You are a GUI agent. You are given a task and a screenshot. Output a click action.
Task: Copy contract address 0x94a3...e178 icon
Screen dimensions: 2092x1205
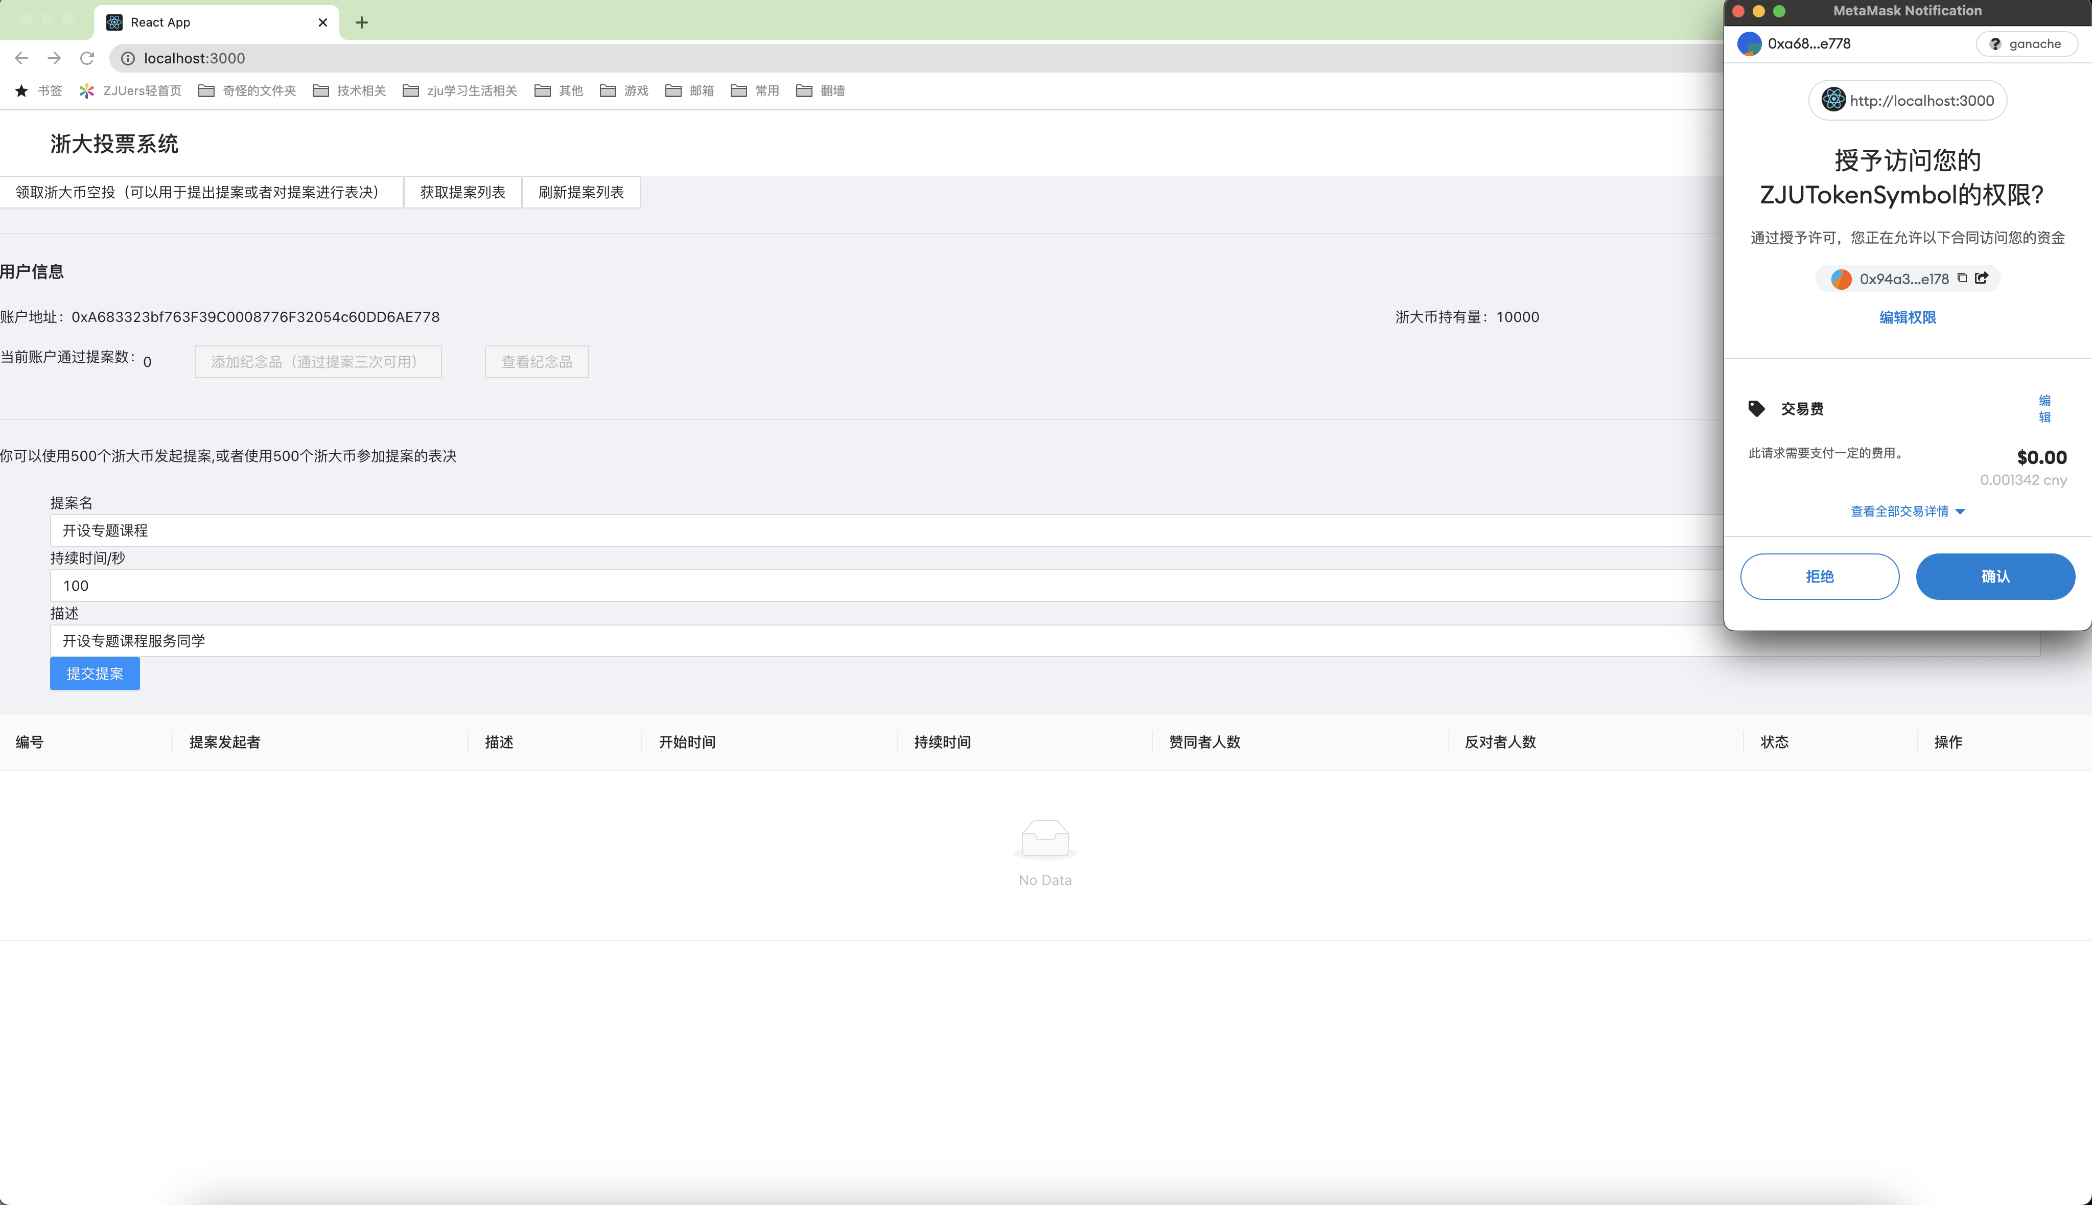[1961, 278]
